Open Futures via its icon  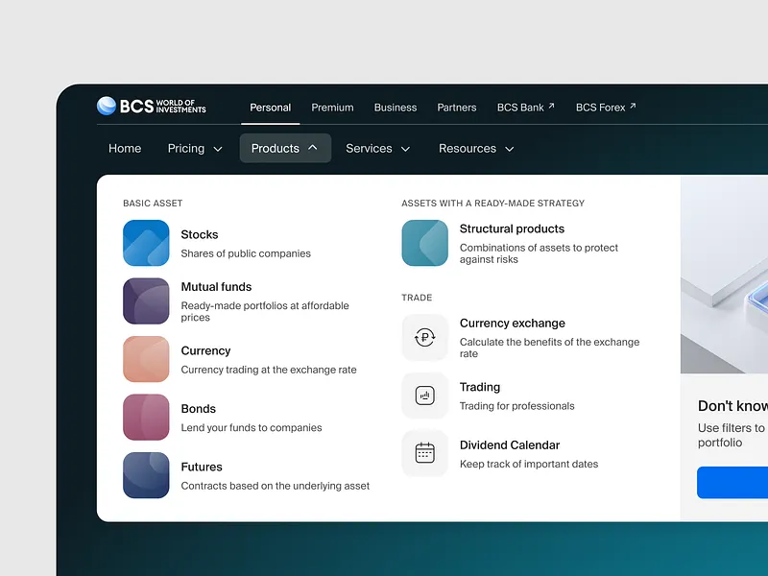click(x=146, y=475)
